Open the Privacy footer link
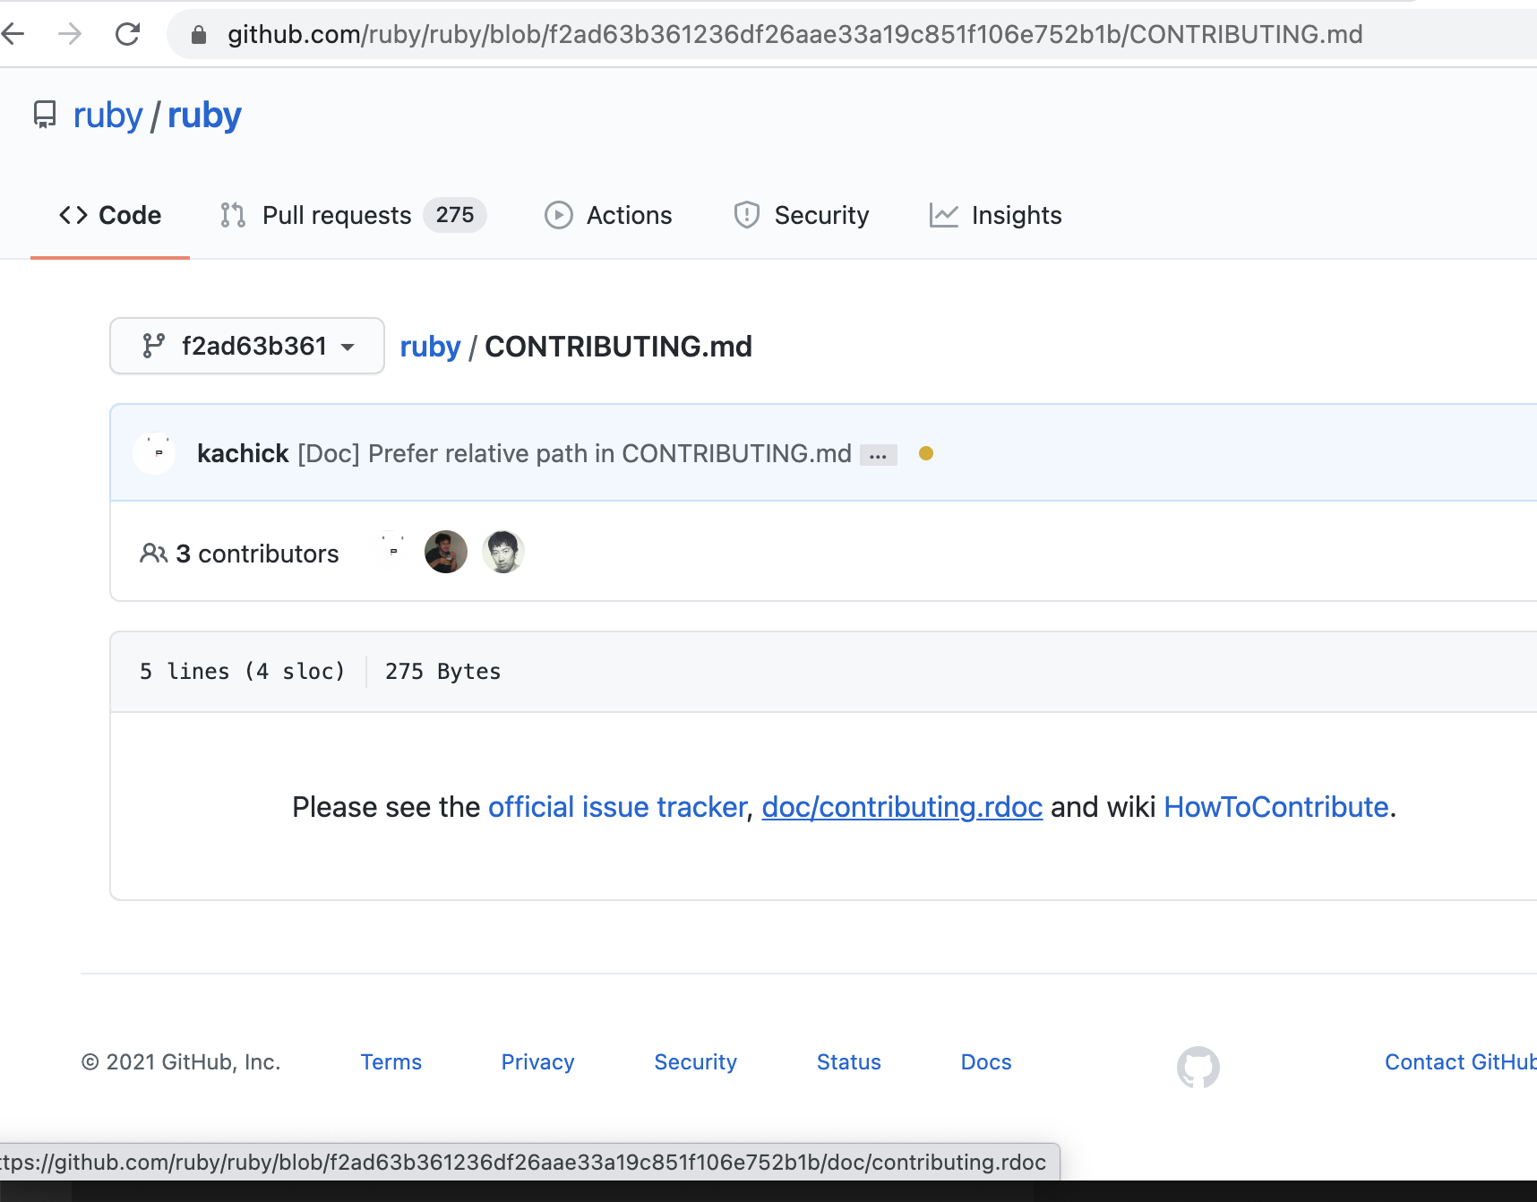Viewport: 1537px width, 1202px height. click(x=538, y=1062)
